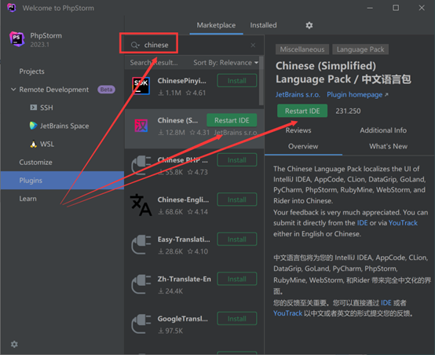Select the Chinese-Engli... plugin name
Image resolution: width=435 pixels, height=355 pixels.
183,199
